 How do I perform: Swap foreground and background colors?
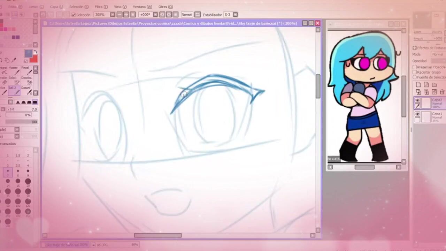(35, 52)
